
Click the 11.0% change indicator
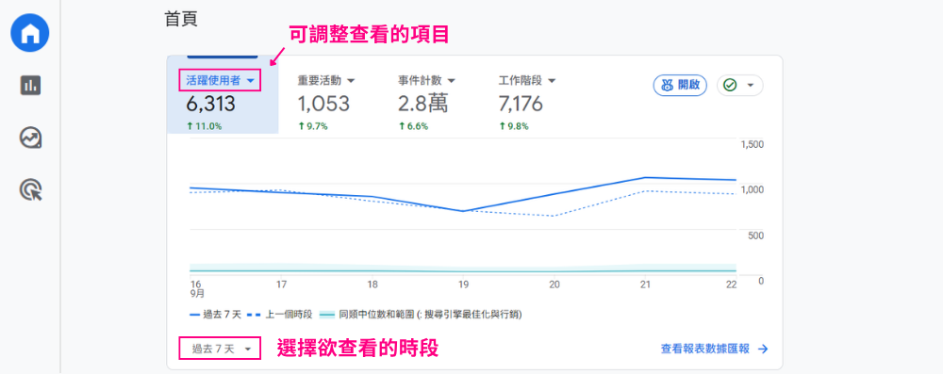click(x=204, y=127)
